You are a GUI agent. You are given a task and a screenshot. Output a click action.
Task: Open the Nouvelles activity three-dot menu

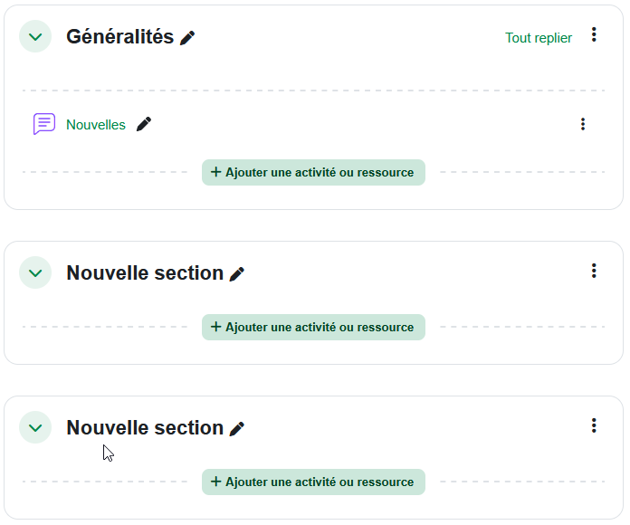583,124
